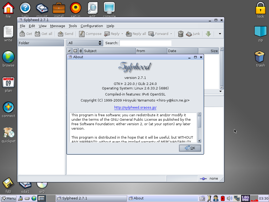
Task: Open the Help menu
Action: pos(110,26)
